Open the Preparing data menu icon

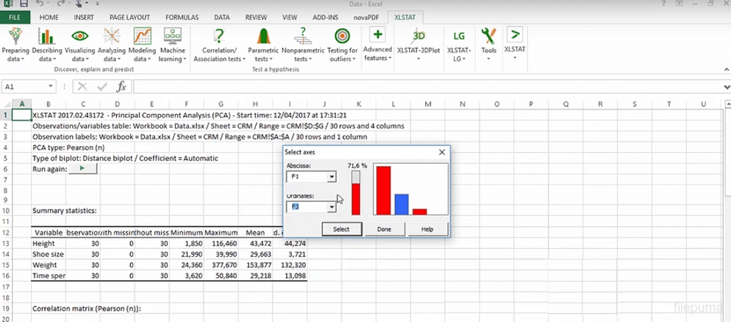point(15,36)
